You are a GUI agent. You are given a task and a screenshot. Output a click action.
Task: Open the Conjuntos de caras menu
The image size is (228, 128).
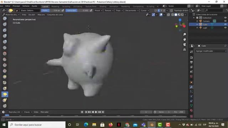[55, 15]
